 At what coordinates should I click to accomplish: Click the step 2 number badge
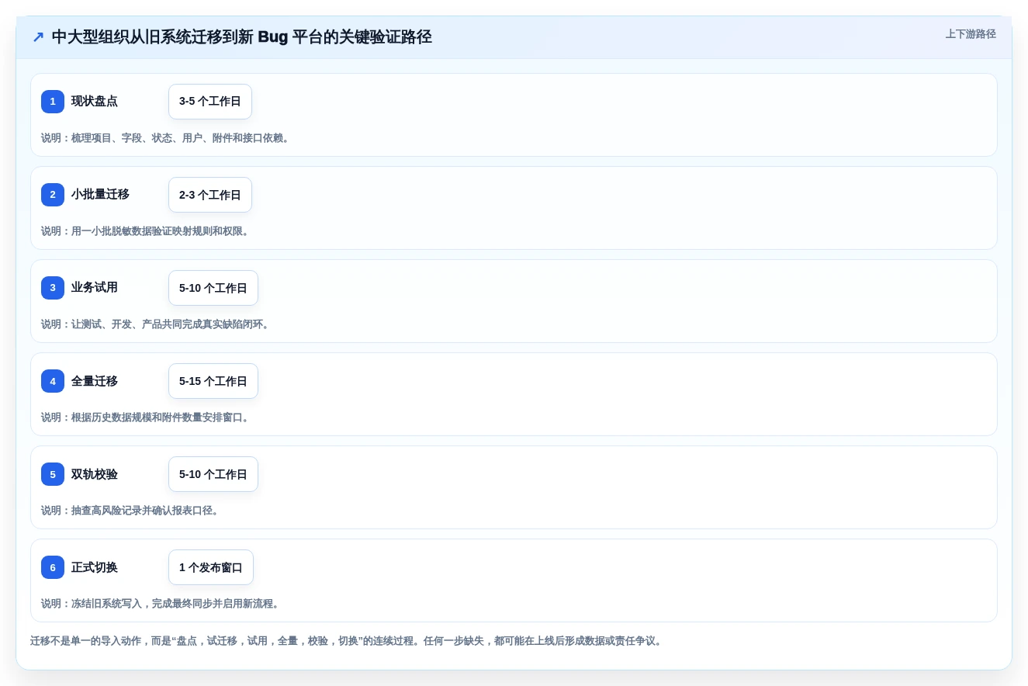point(53,195)
